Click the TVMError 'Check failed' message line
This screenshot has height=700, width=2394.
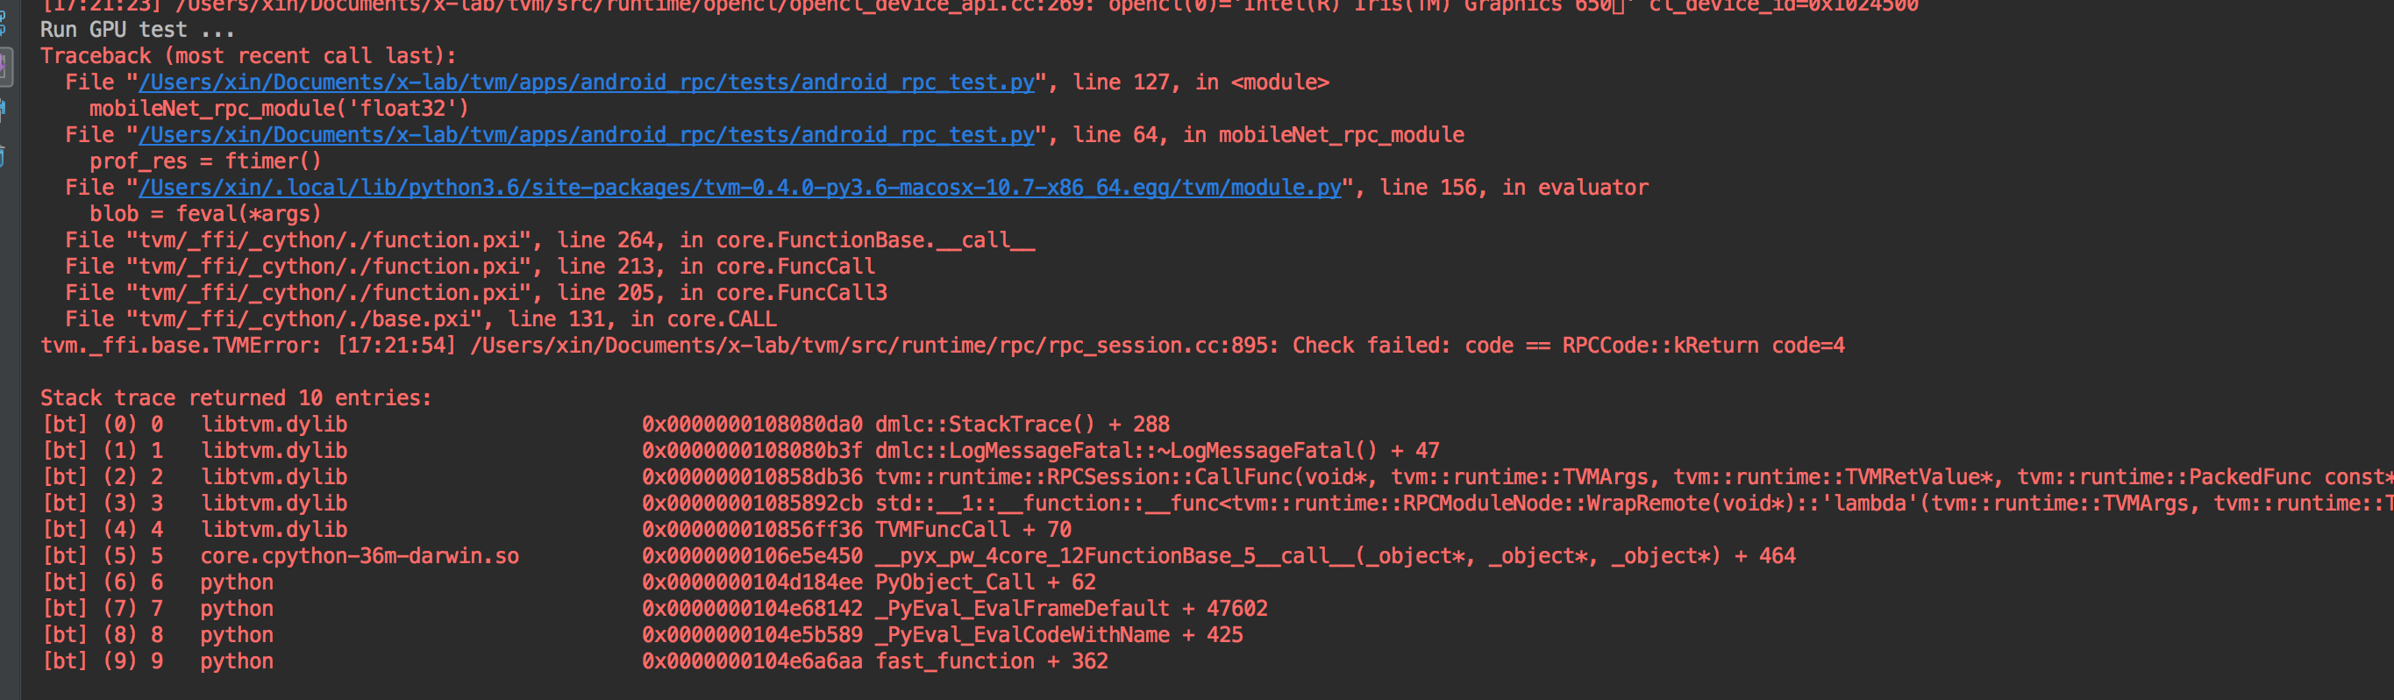943,346
